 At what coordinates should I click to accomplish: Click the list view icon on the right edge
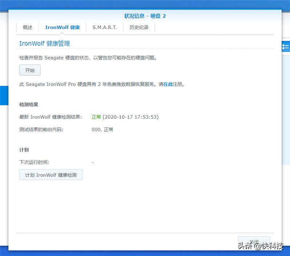click(286, 46)
